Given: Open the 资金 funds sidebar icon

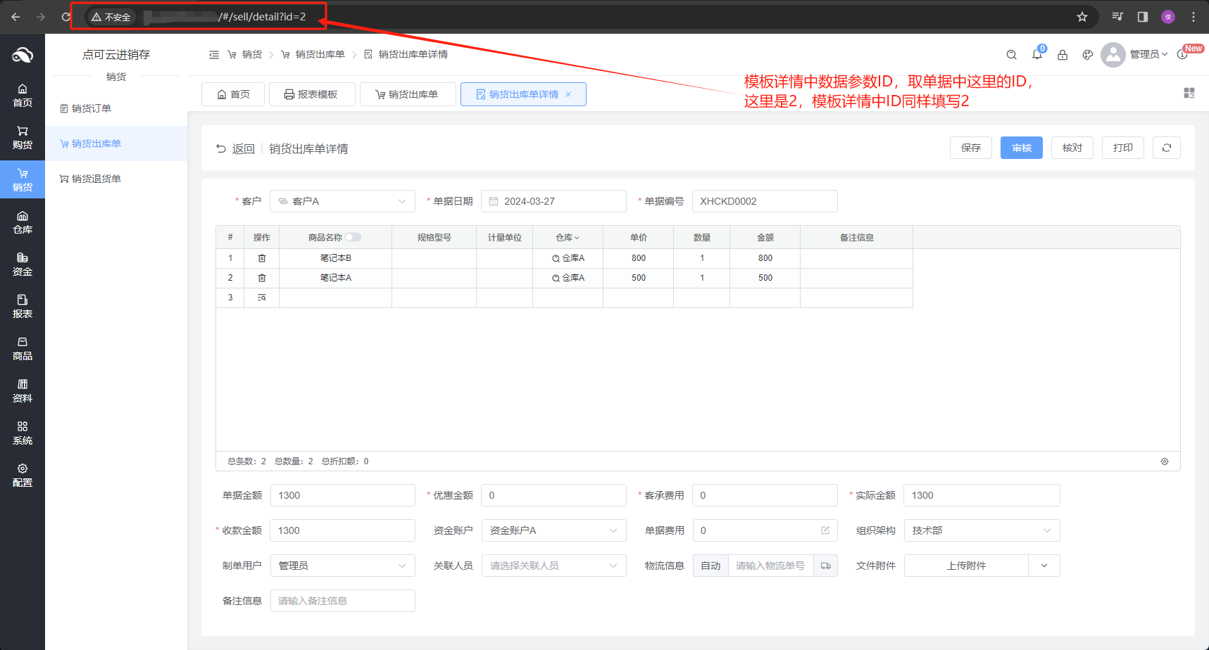Looking at the screenshot, I should [x=23, y=265].
